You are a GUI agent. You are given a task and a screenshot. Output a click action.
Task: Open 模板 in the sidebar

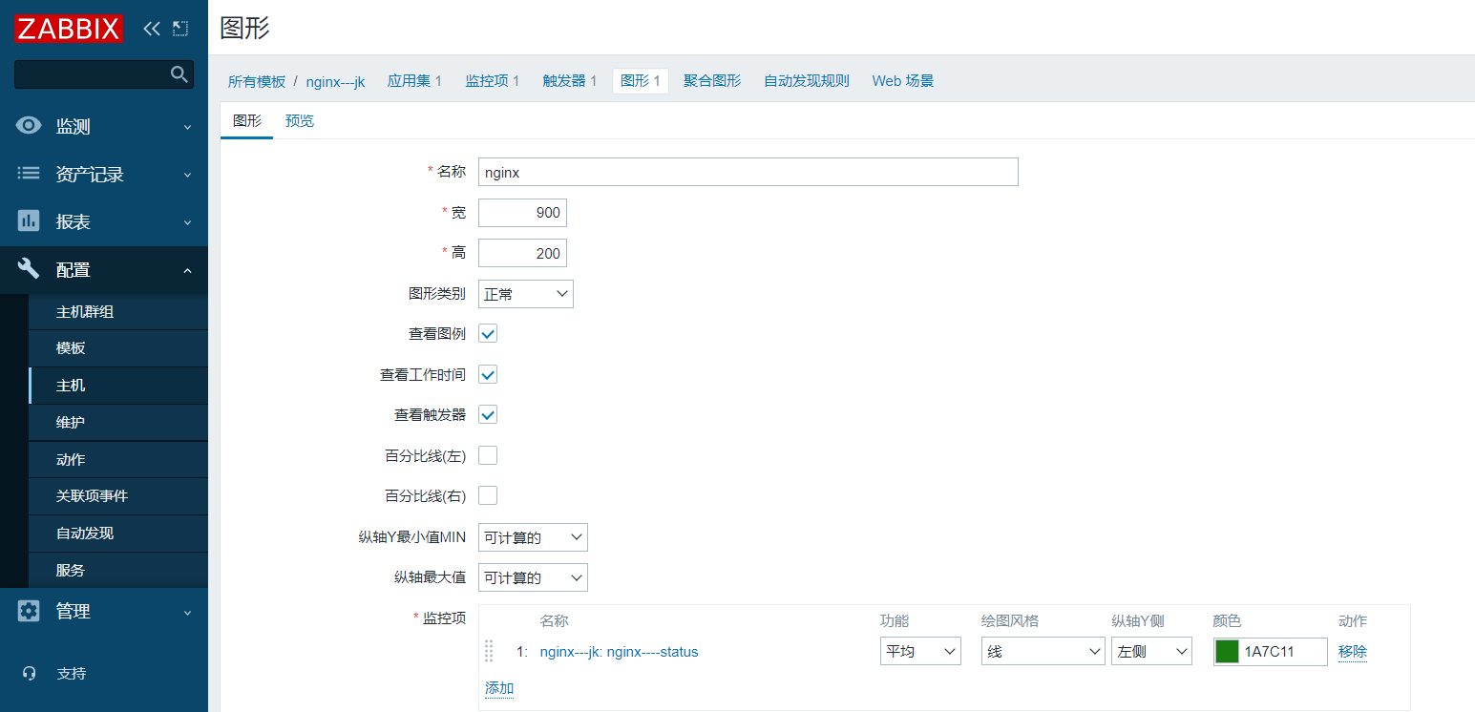click(x=118, y=348)
